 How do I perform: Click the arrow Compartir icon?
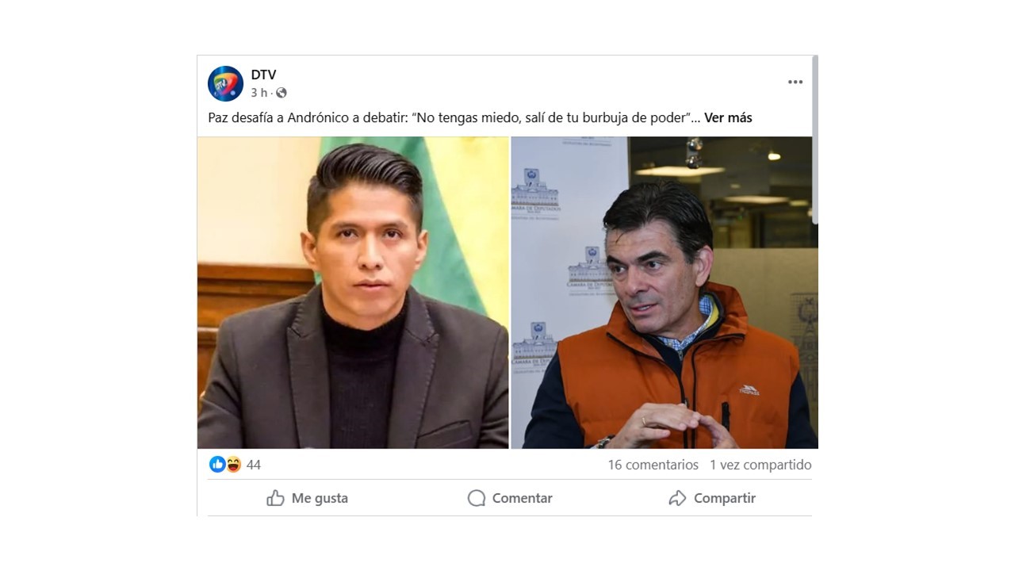click(677, 498)
